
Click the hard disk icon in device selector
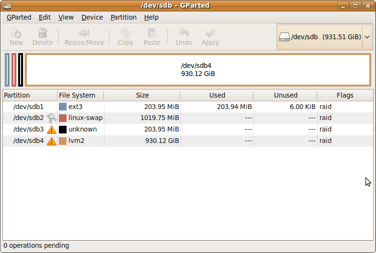click(x=285, y=37)
